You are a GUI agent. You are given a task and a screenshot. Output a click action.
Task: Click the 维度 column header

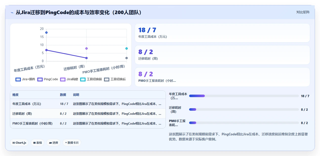(15, 95)
